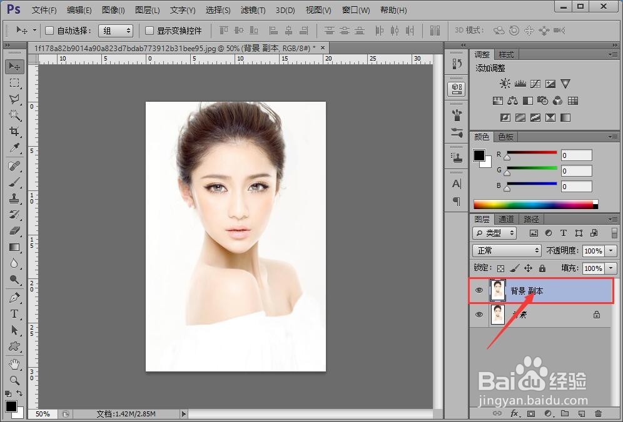Screen dimensions: 623x422
Task: Enable the 自动选择 checkbox
Action: (50, 31)
